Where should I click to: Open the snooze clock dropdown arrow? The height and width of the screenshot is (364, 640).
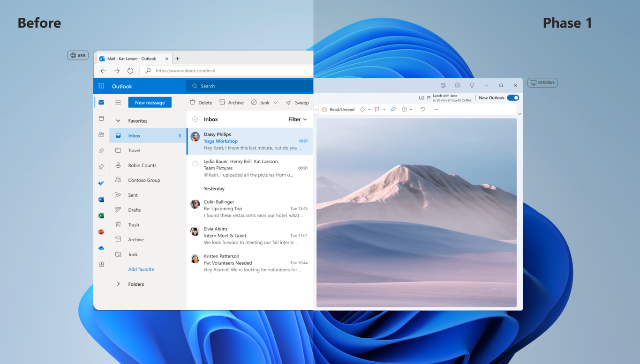coord(411,109)
